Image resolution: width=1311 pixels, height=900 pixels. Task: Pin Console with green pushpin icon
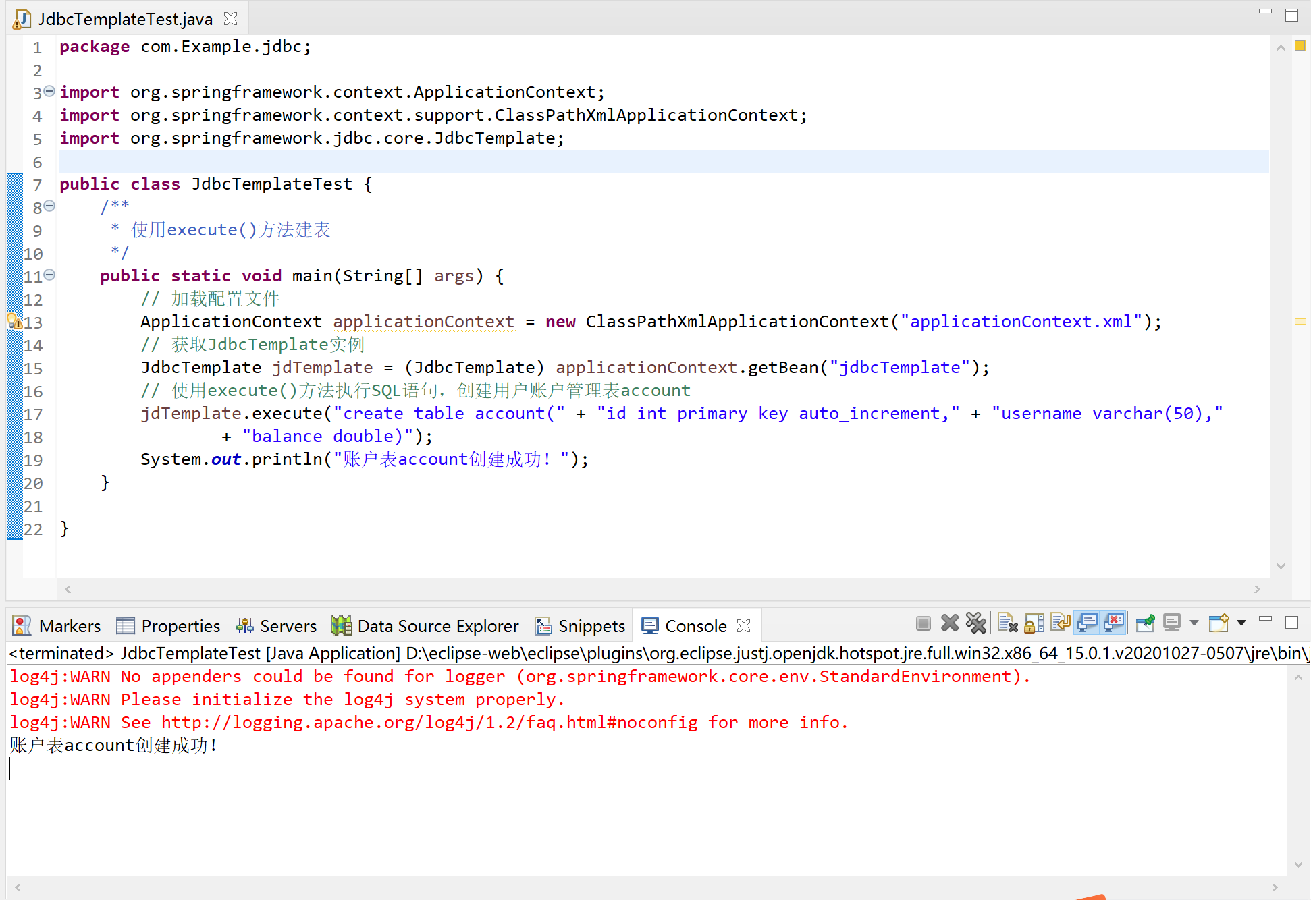click(1145, 624)
